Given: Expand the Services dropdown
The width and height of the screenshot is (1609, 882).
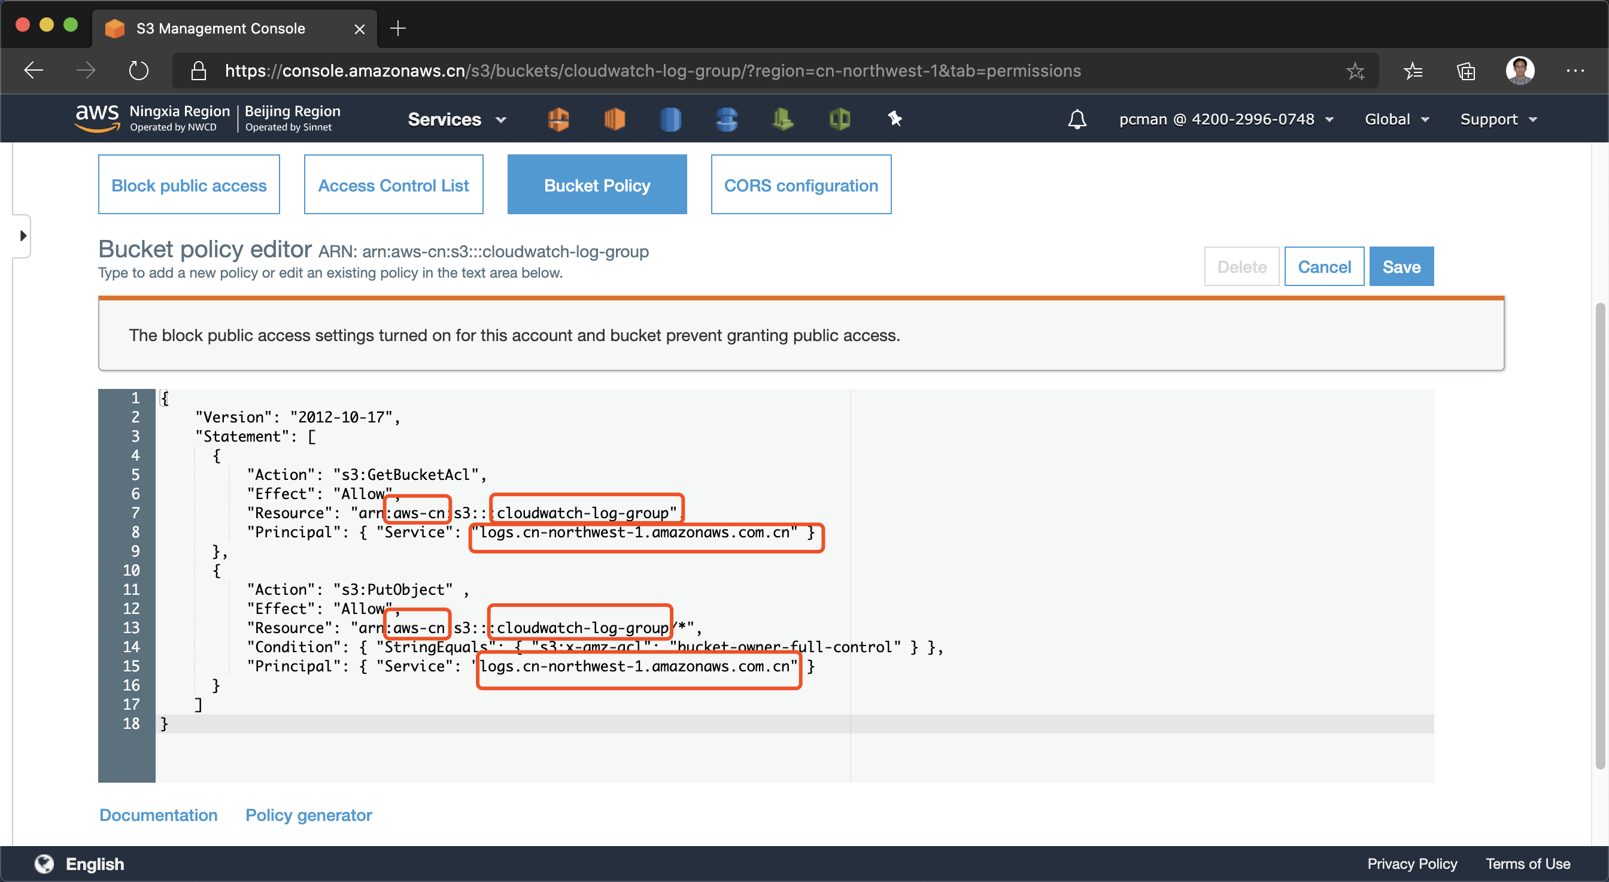Looking at the screenshot, I should (457, 119).
